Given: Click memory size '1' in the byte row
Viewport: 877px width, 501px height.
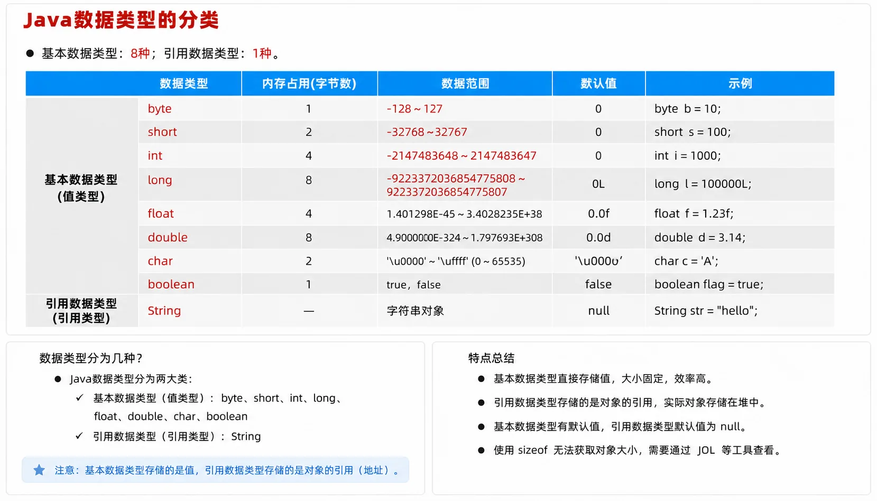Looking at the screenshot, I should [309, 109].
